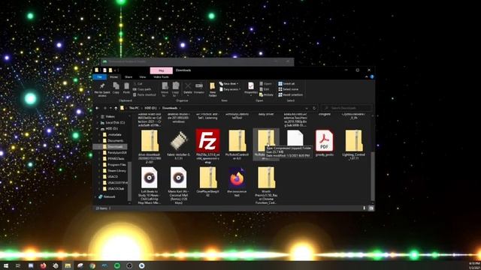Viewport: 481px width, 270px height.
Task: Select the FileZilla installer file
Action: point(207,145)
